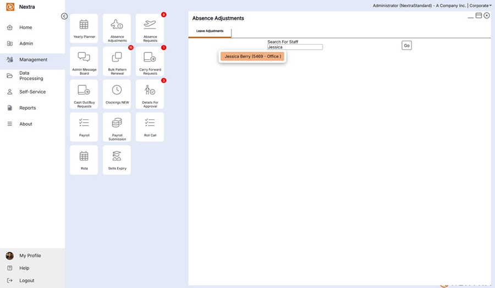
Task: Maximize the Absence Adjustments panel
Action: coord(479,15)
